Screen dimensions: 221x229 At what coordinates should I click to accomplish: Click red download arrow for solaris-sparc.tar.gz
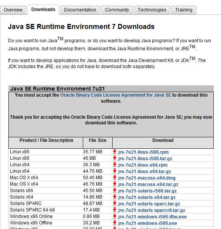(x=115, y=203)
